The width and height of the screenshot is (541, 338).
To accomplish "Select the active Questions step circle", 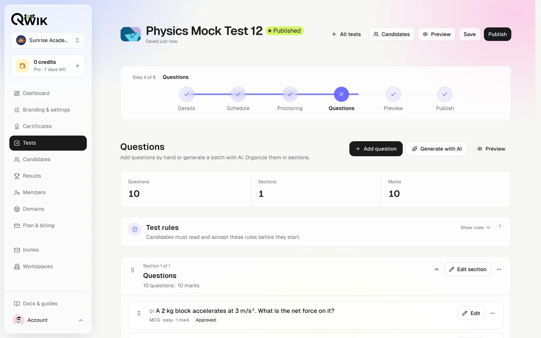I will (x=342, y=94).
